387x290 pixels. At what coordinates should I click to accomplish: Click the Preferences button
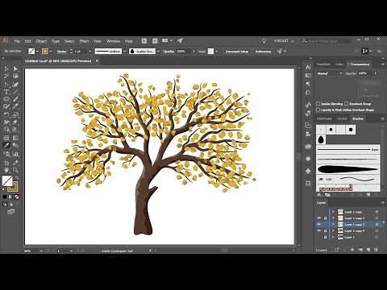263,52
